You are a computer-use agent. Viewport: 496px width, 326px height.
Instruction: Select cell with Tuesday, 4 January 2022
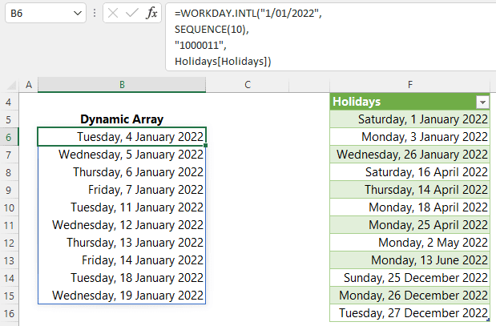tap(122, 137)
